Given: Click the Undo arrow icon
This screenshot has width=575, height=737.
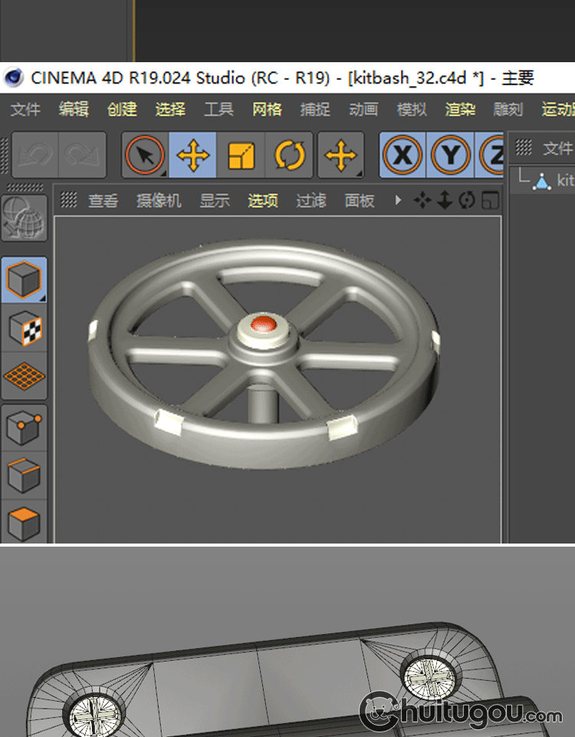Looking at the screenshot, I should (34, 155).
